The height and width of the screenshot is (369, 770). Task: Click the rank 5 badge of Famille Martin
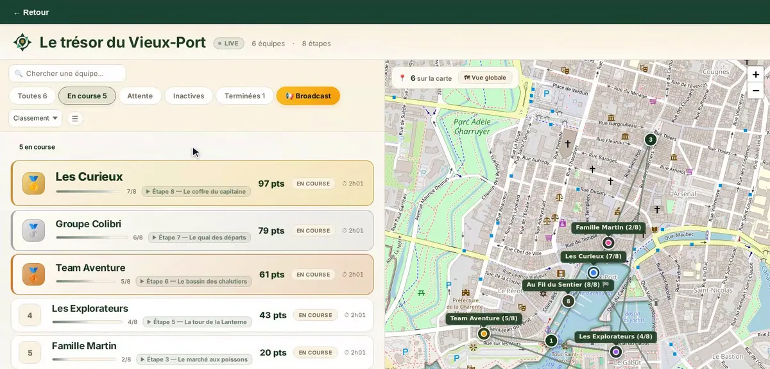point(30,352)
